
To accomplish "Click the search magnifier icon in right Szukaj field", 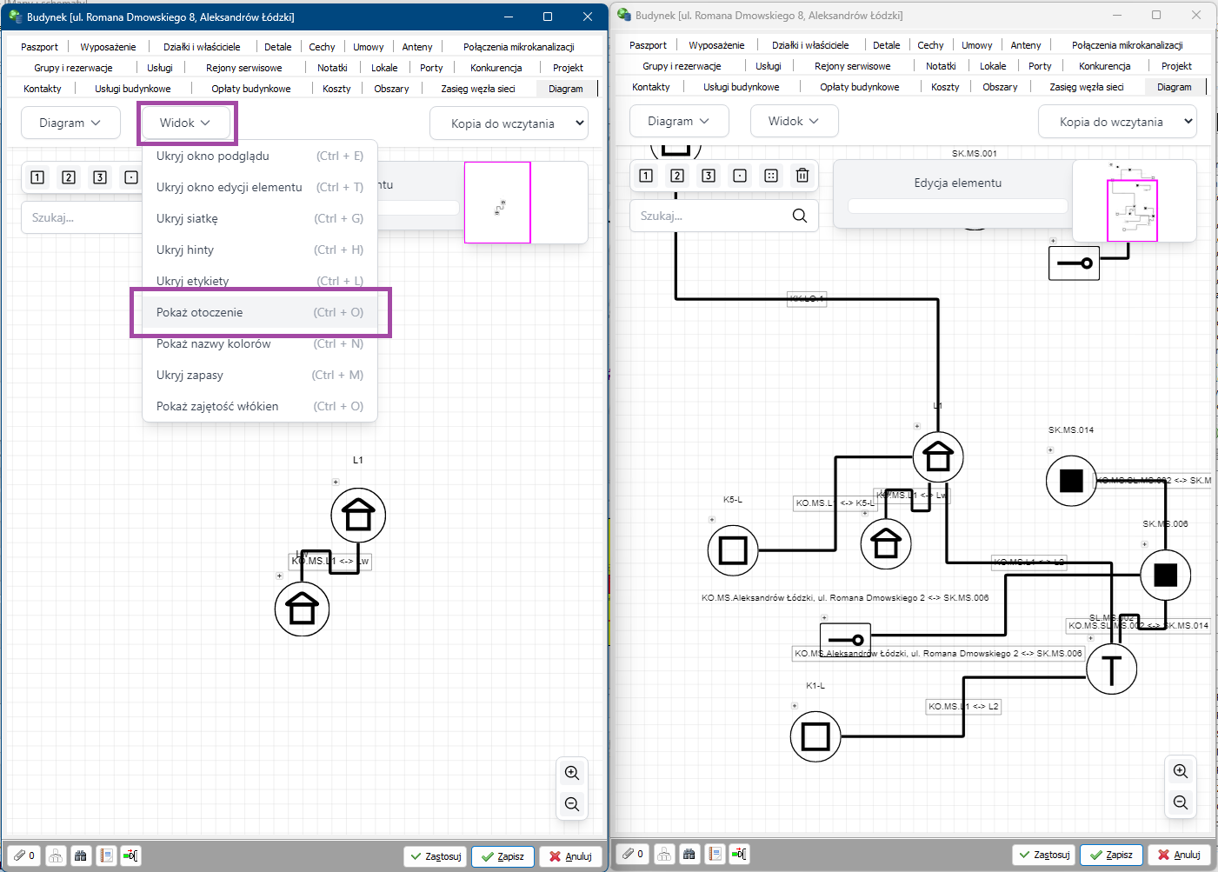I will point(799,216).
